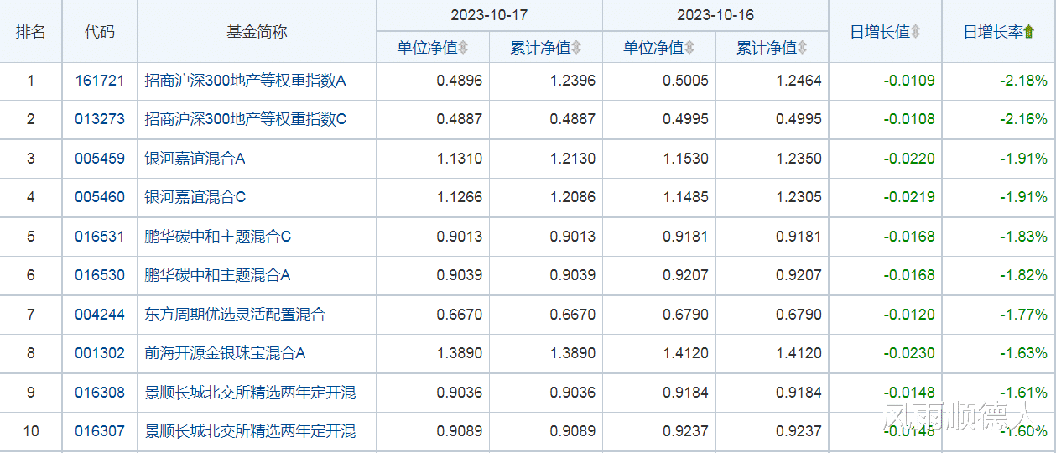Screen dimensions: 1056x453
Task: Select the -2.16% growth rate cell
Action: 999,120
